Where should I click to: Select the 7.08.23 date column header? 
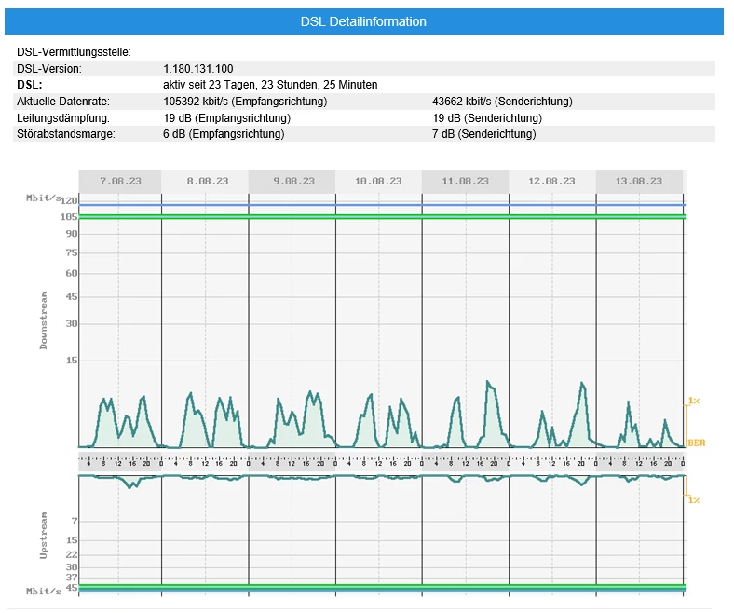(x=120, y=182)
